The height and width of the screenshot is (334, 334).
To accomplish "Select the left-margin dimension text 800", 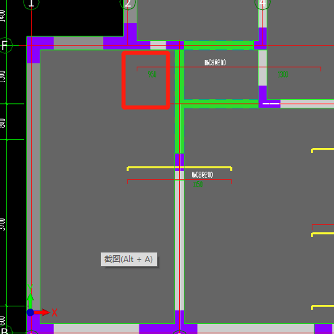I will click(x=3, y=123).
